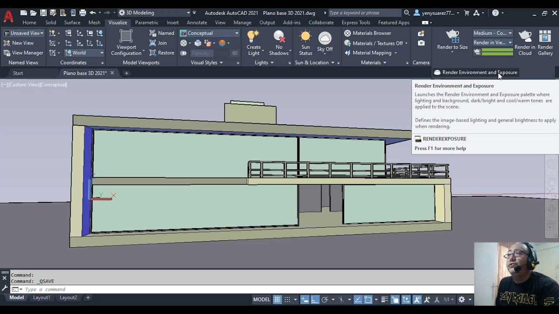Toggle polar tracking in status bar
Viewport: 559px width, 314px height.
325,300
